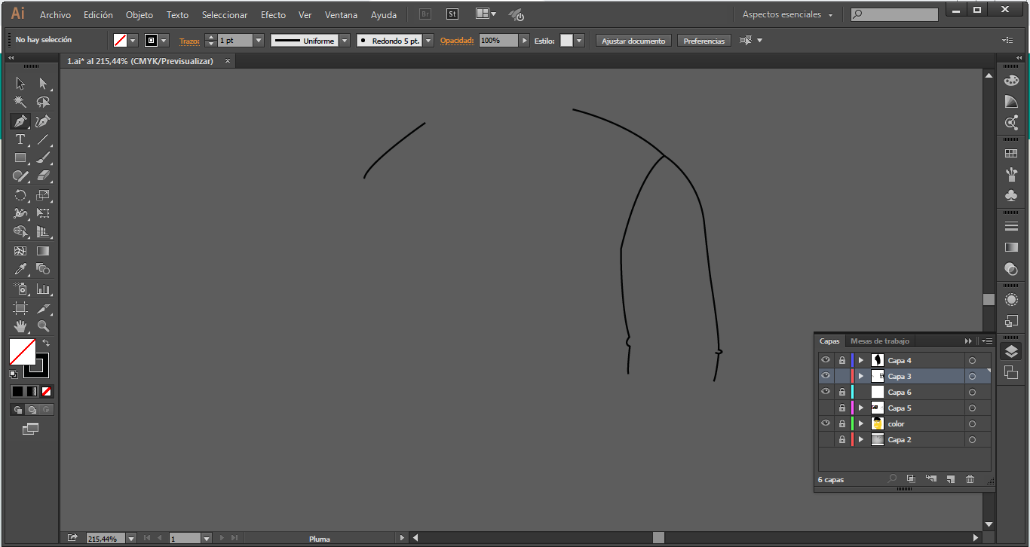Select the Eraser tool
Viewport: 1030px width, 547px height.
coord(43,176)
